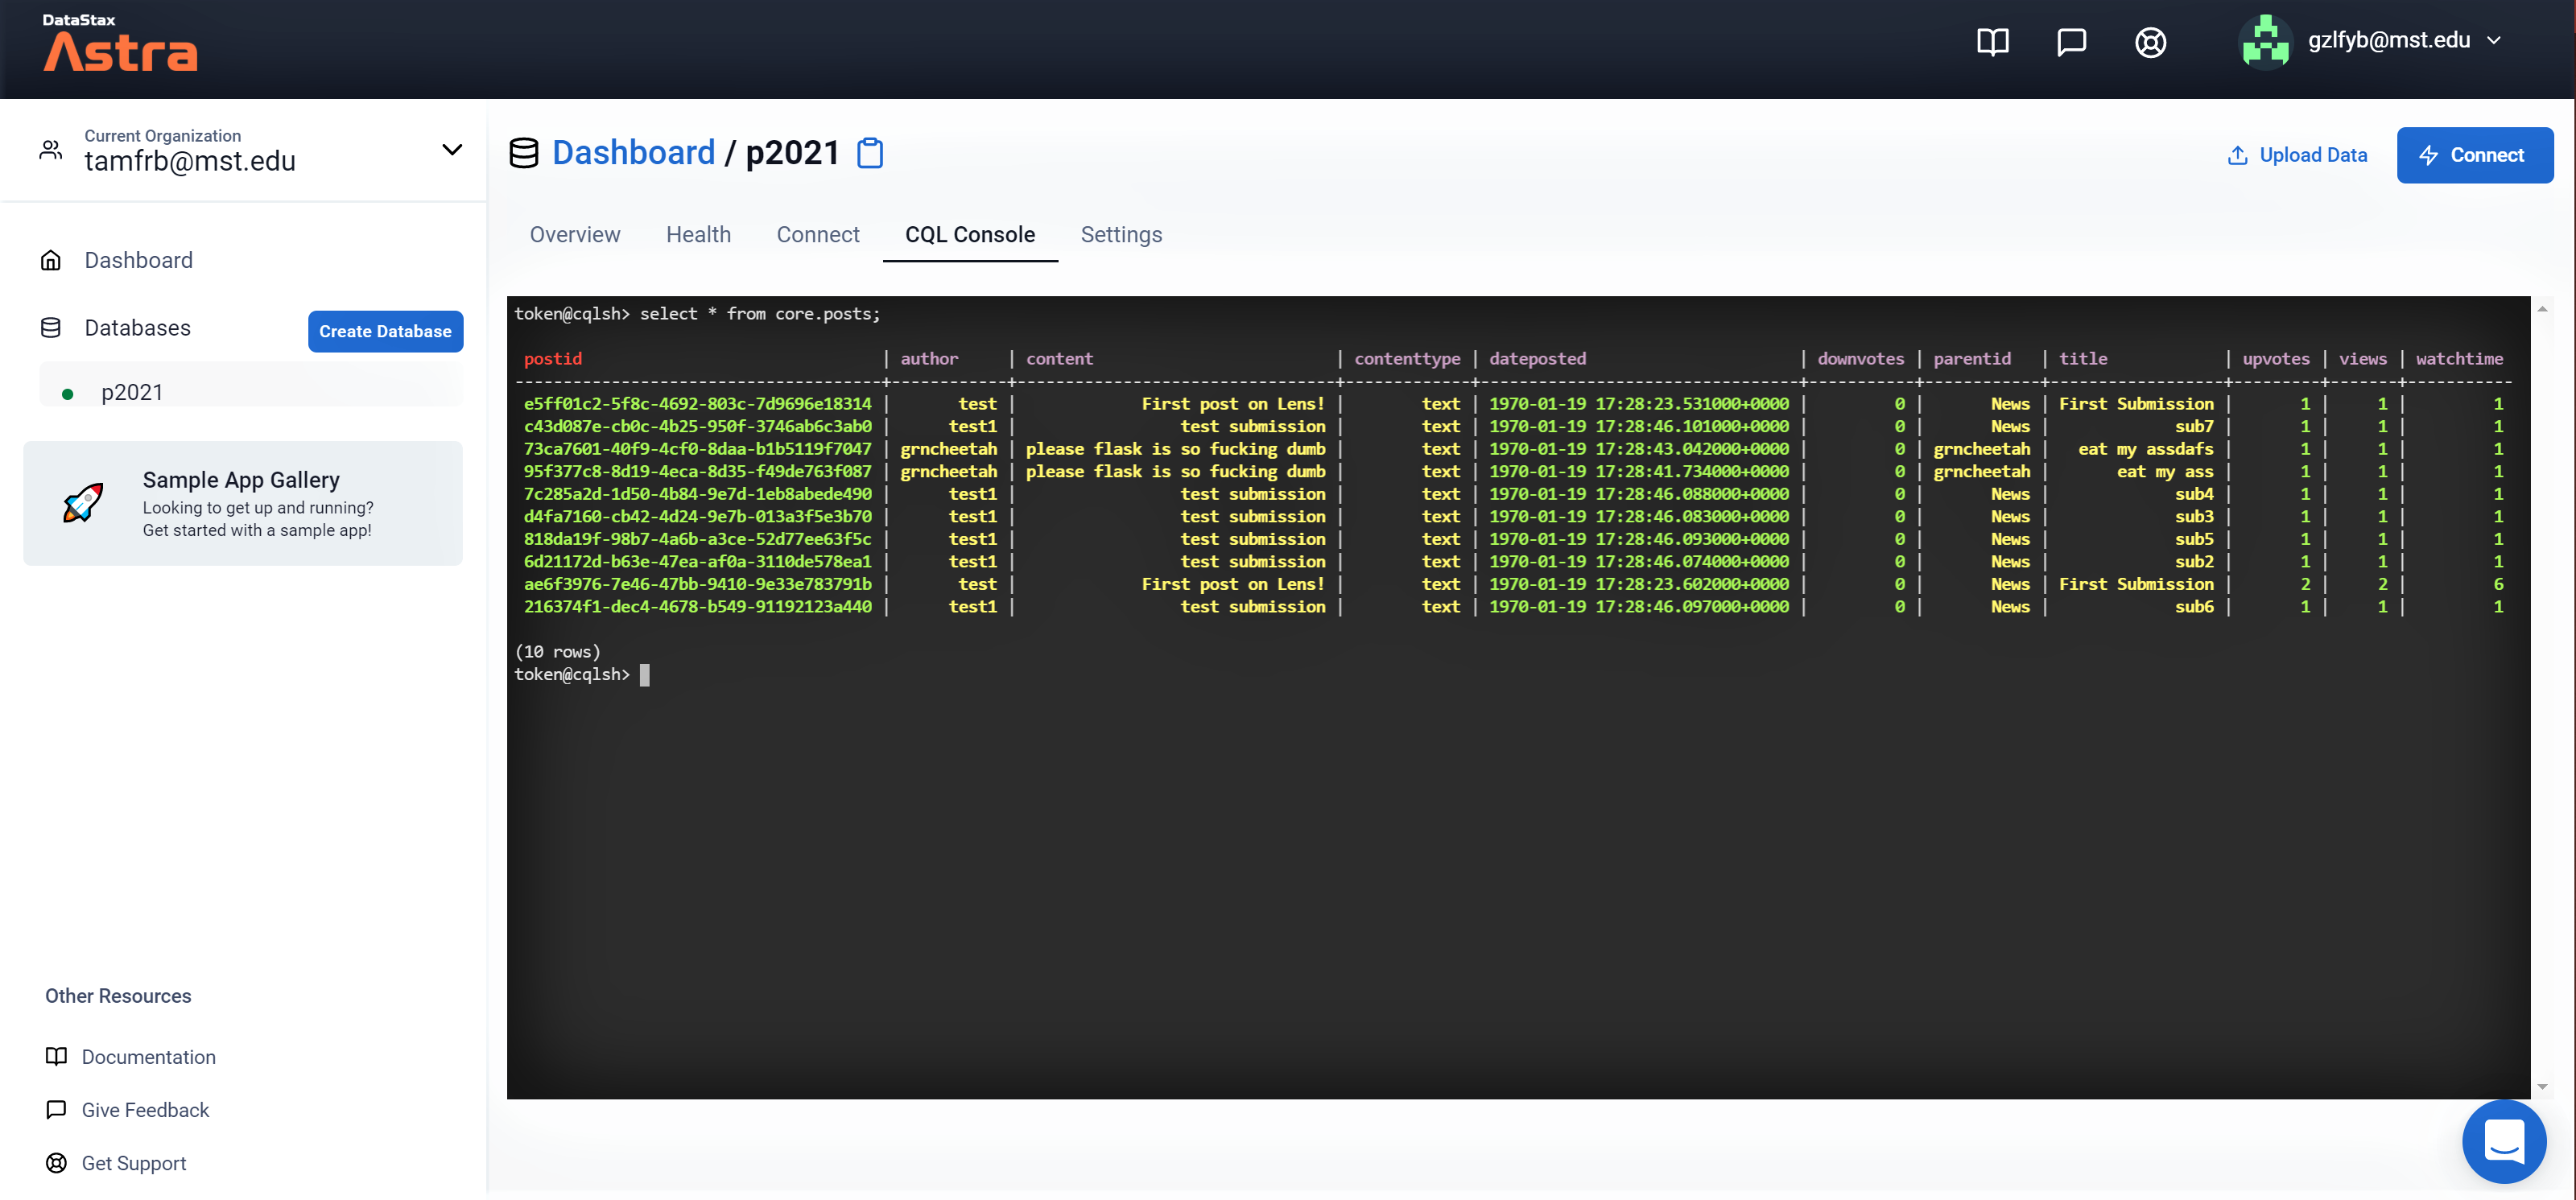Open the Settings tab
2576x1200 pixels.
click(1121, 234)
